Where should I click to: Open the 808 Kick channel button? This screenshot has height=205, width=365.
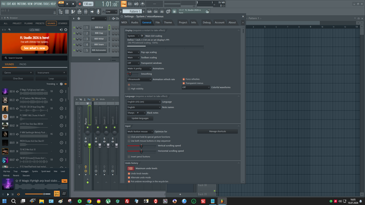[x=99, y=27]
